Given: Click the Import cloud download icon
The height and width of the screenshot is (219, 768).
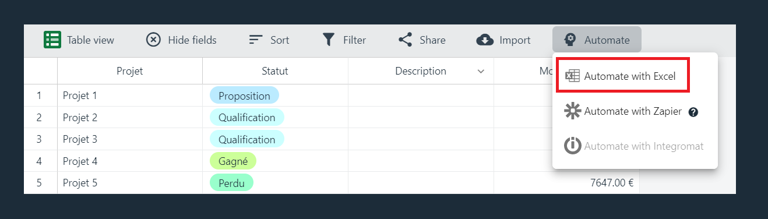Looking at the screenshot, I should [485, 40].
